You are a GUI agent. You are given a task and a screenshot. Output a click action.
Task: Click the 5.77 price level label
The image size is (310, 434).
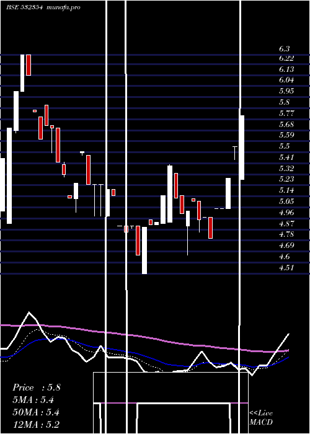[x=286, y=113]
